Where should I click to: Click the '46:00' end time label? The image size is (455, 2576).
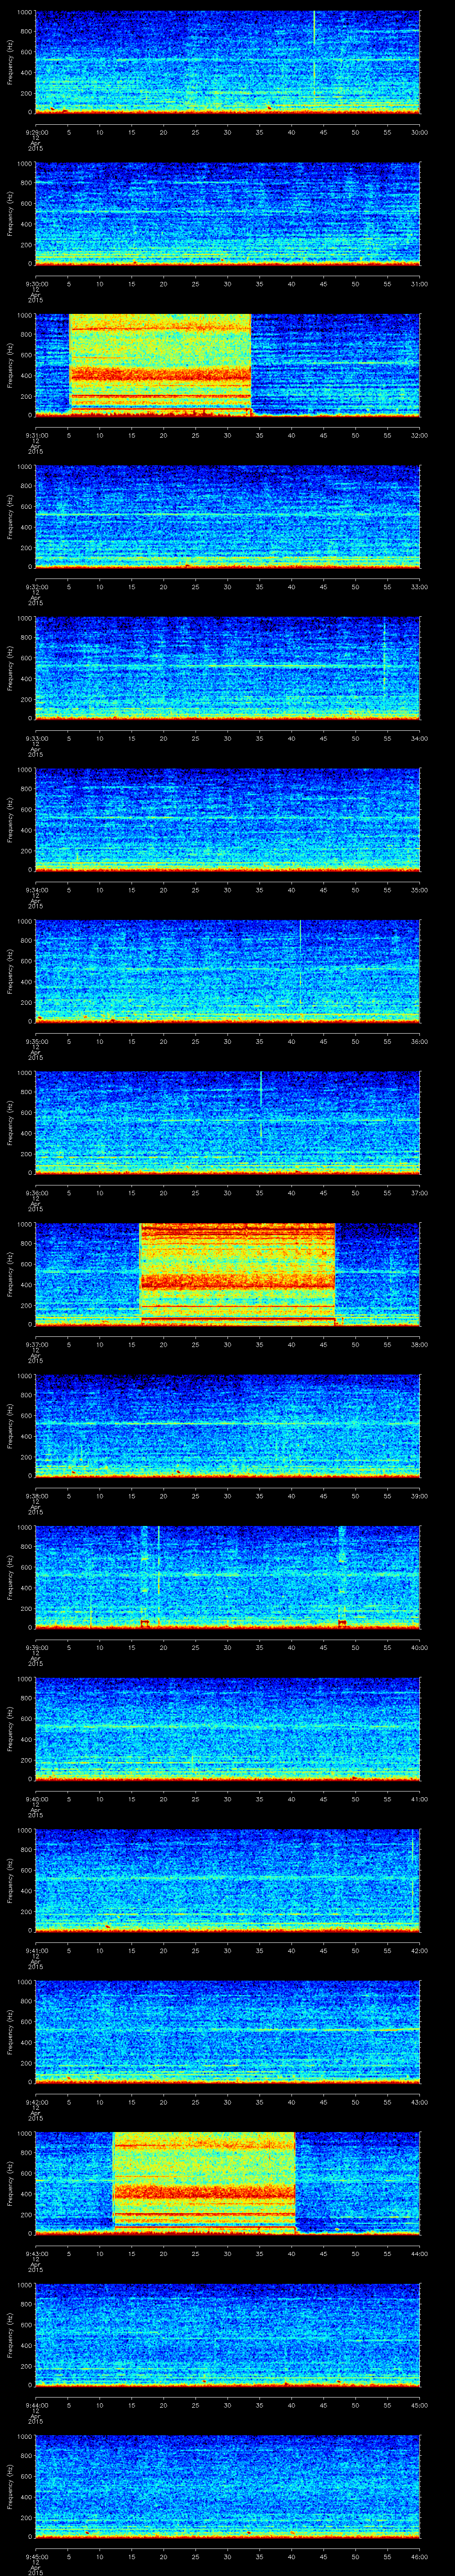[x=420, y=2557]
